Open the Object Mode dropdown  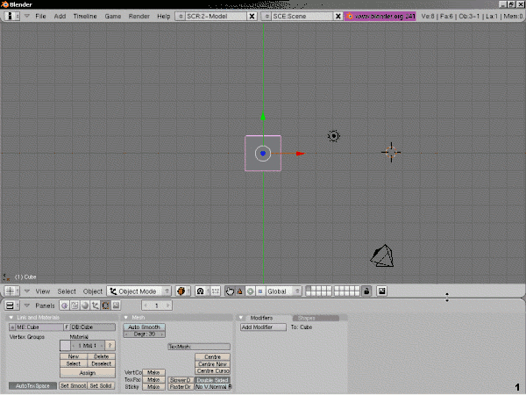pos(139,291)
